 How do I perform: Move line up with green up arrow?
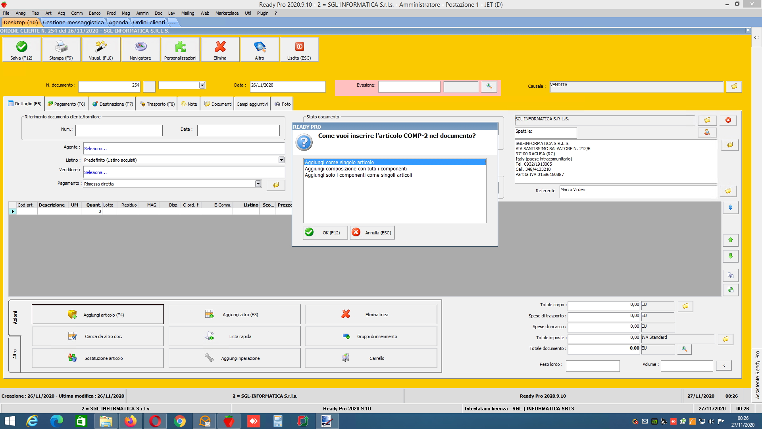tap(730, 240)
